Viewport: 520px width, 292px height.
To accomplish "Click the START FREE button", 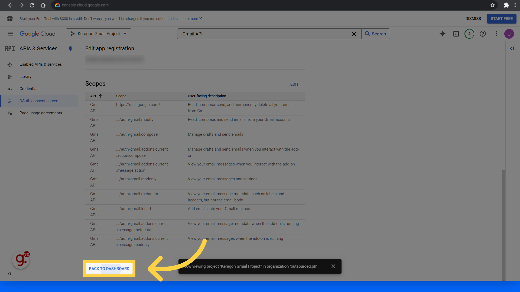I will click(502, 19).
